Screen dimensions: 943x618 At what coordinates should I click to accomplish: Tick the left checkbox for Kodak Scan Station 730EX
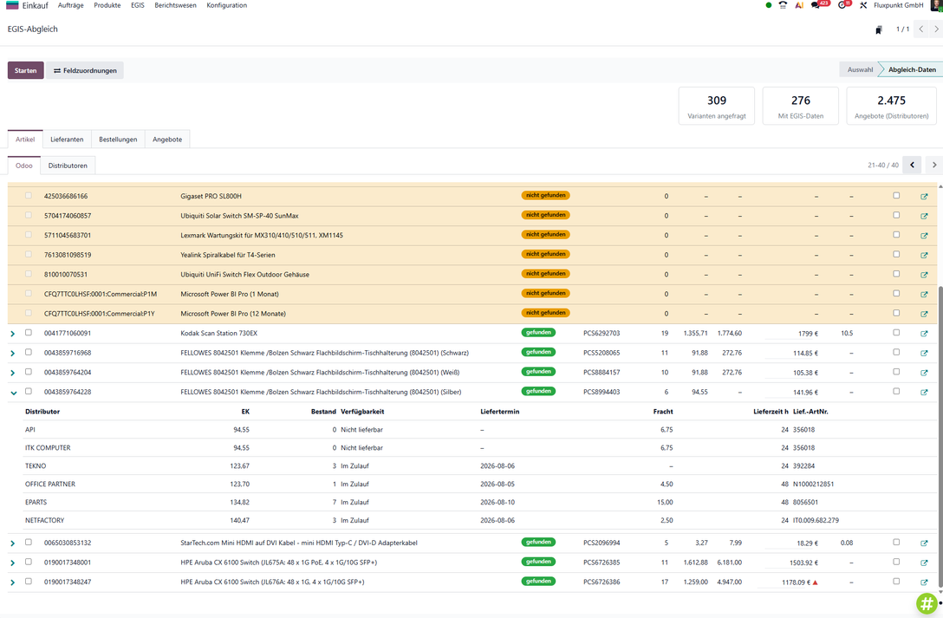tap(29, 333)
